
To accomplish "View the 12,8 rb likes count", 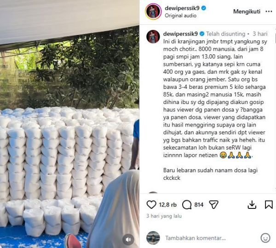I will [x=168, y=205].
